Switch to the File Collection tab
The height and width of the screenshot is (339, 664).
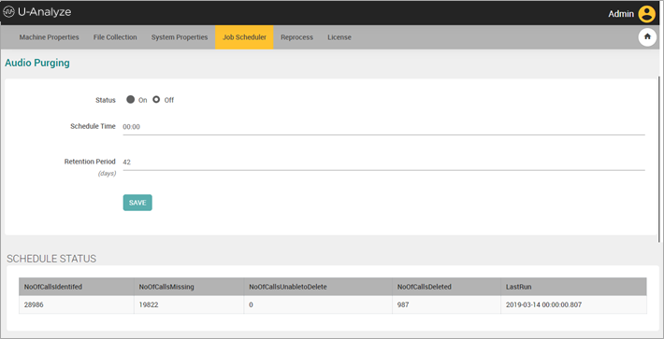[x=115, y=37]
